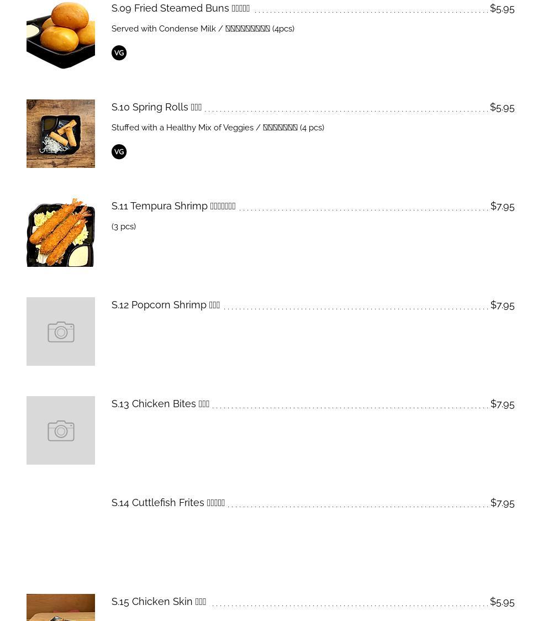This screenshot has height=621, width=533.
Task: Select S.13 Chicken Bites title
Action: (x=160, y=404)
